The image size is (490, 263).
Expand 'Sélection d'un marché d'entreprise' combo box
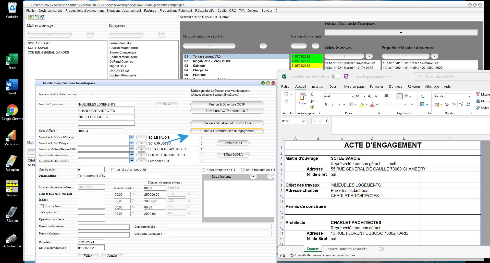(x=401, y=33)
